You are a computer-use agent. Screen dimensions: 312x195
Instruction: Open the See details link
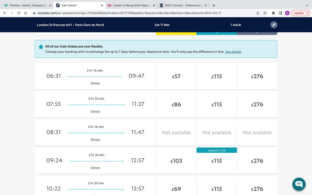[x=233, y=52]
